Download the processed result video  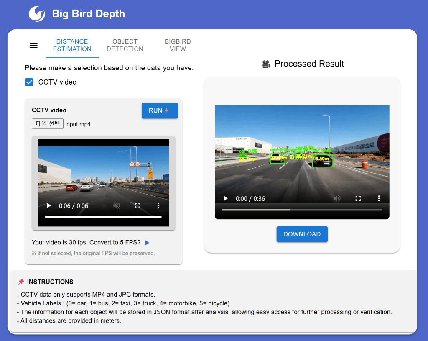(x=302, y=234)
